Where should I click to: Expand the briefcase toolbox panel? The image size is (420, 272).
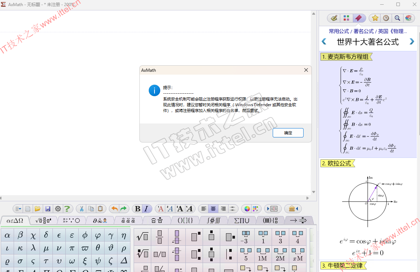point(293,208)
